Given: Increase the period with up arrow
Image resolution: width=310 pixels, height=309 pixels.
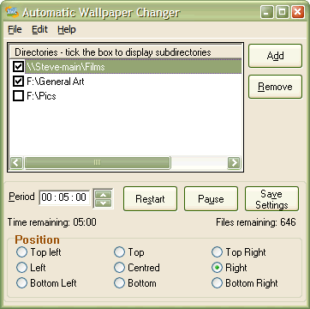Looking at the screenshot, I should pyautogui.click(x=104, y=195).
